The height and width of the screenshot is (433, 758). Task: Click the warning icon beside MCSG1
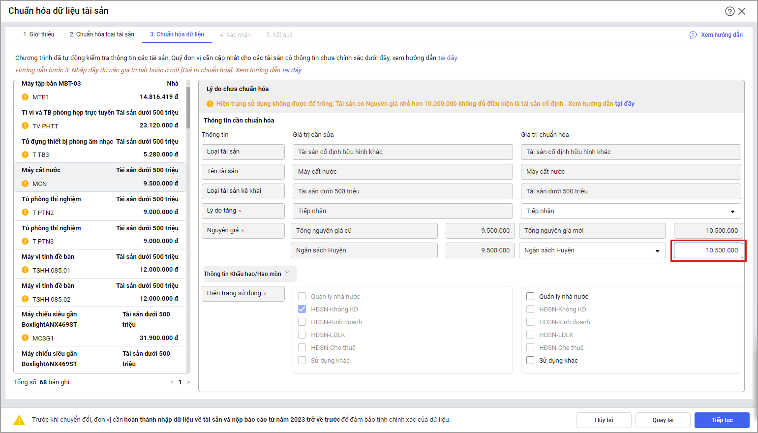point(25,338)
